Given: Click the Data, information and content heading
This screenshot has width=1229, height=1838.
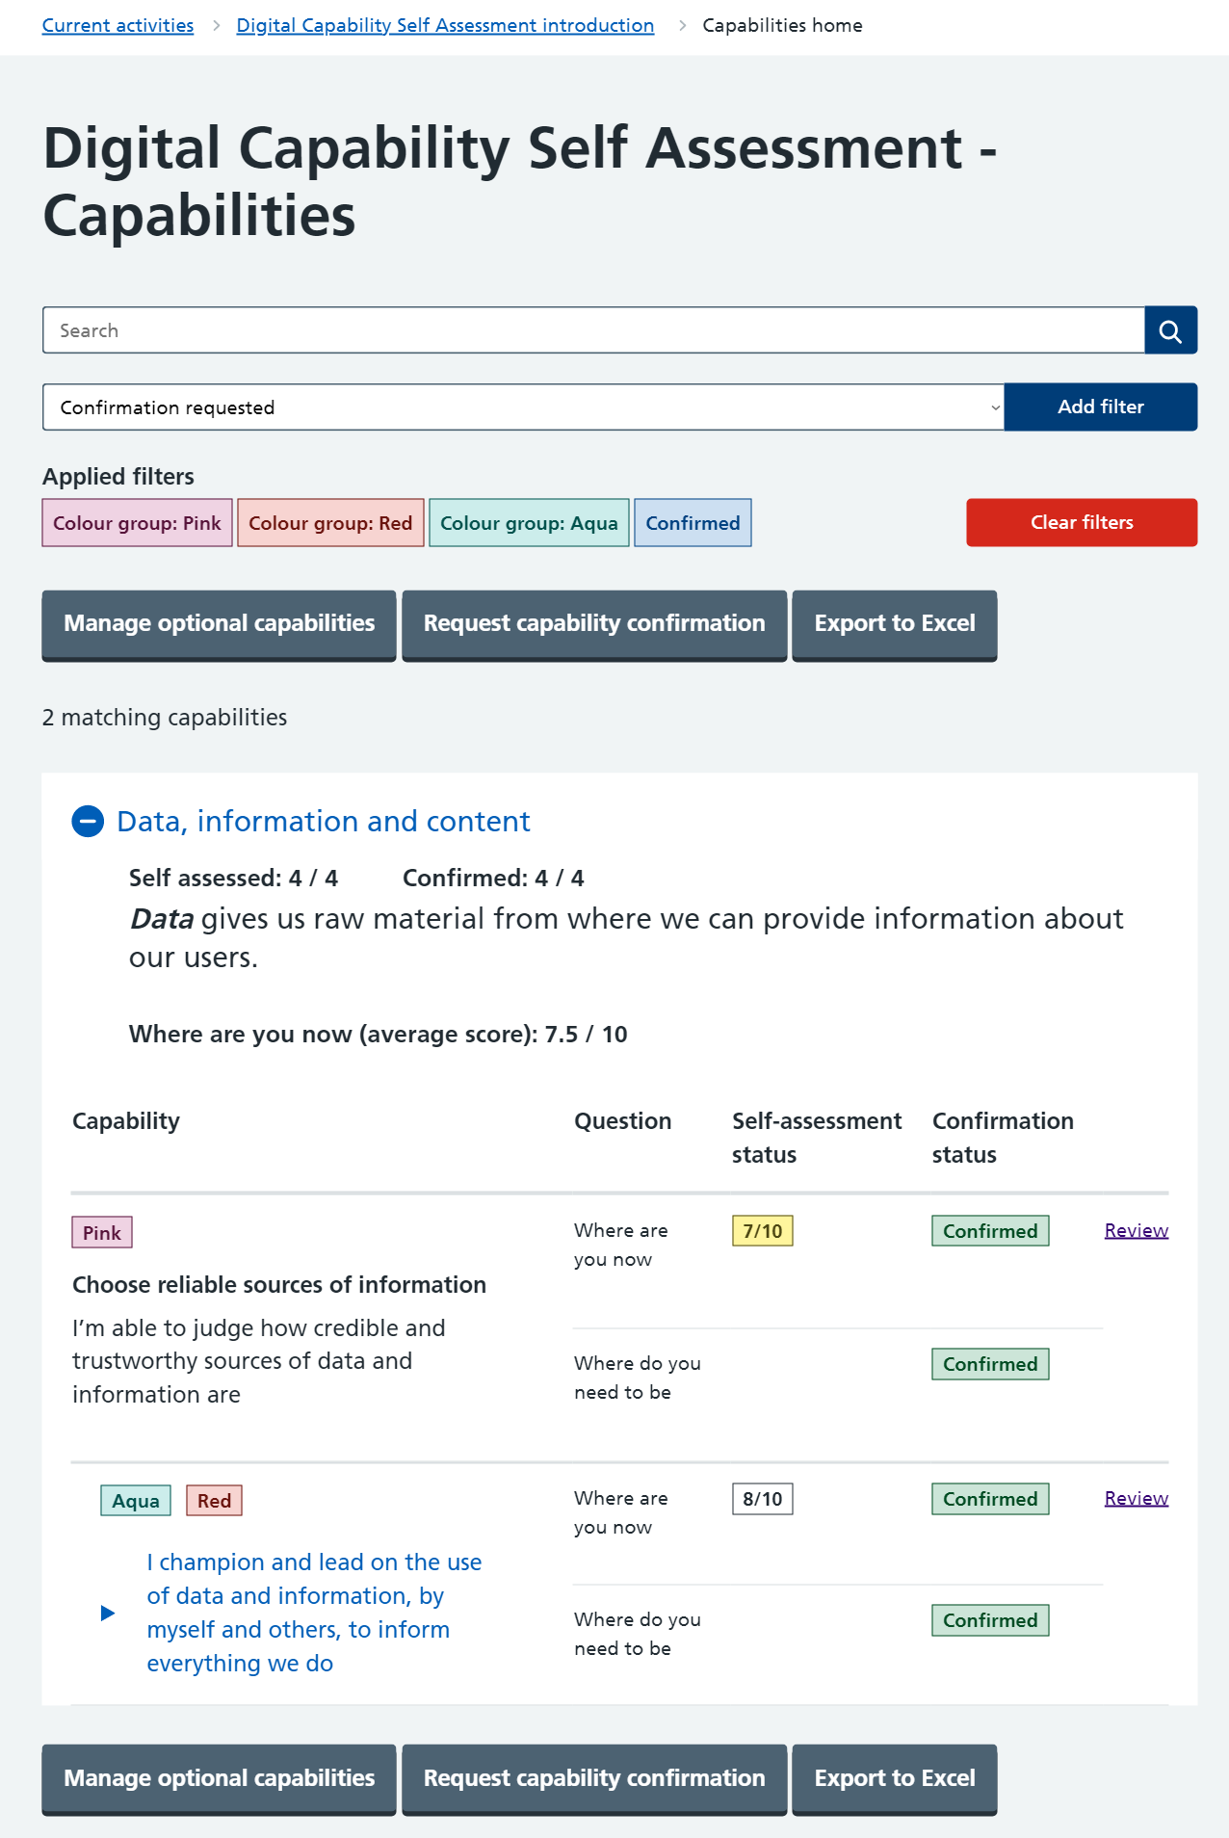Looking at the screenshot, I should pyautogui.click(x=324, y=822).
